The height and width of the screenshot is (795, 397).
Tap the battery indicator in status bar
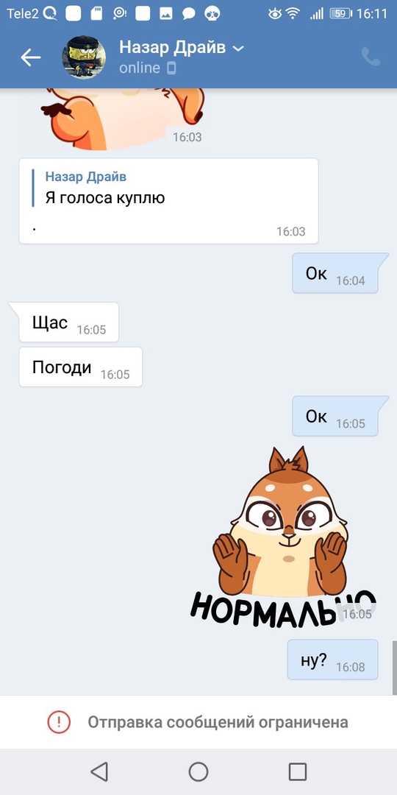coord(341,14)
